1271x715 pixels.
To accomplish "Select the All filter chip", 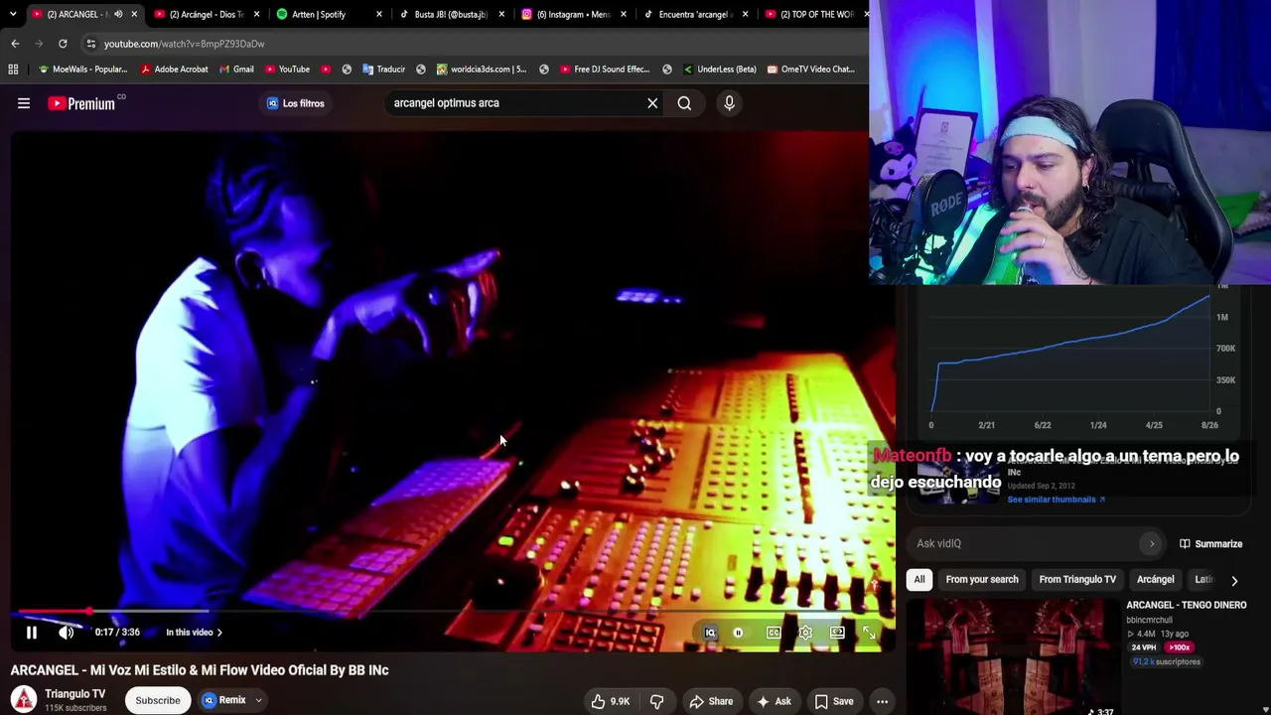I will [919, 580].
